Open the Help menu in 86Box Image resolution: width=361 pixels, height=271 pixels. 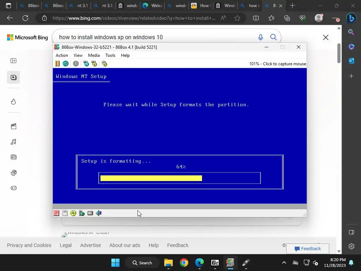(x=125, y=55)
